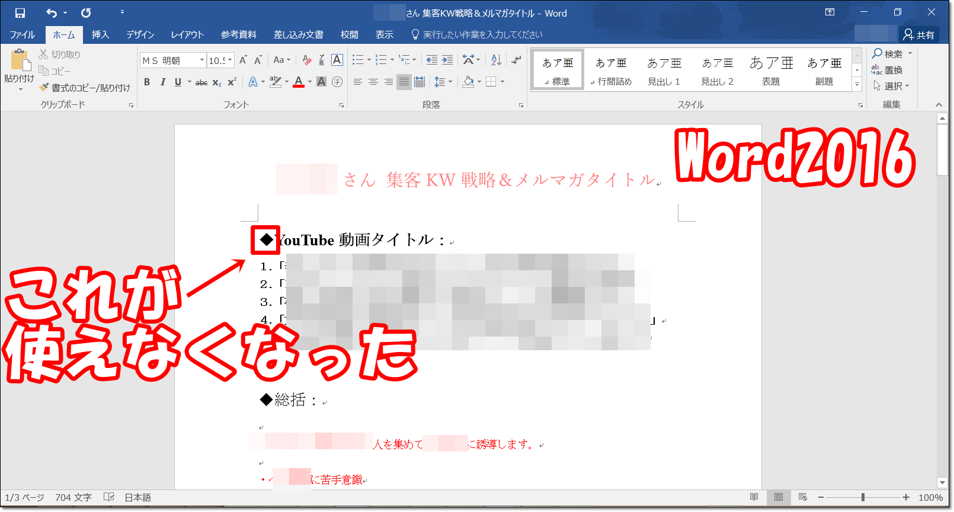This screenshot has width=954, height=512.
Task: Apply the red font color
Action: (x=299, y=82)
